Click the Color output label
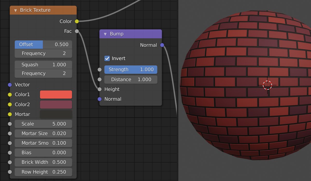The width and height of the screenshot is (311, 181). (x=66, y=21)
